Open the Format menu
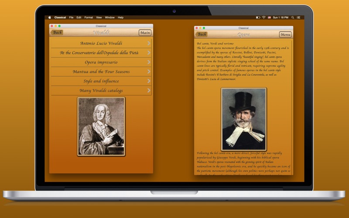 (x=89, y=17)
